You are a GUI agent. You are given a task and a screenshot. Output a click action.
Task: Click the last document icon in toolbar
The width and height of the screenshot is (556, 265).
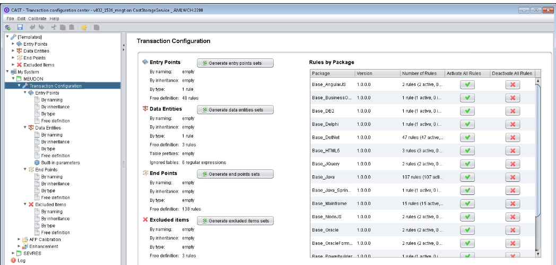(97, 27)
